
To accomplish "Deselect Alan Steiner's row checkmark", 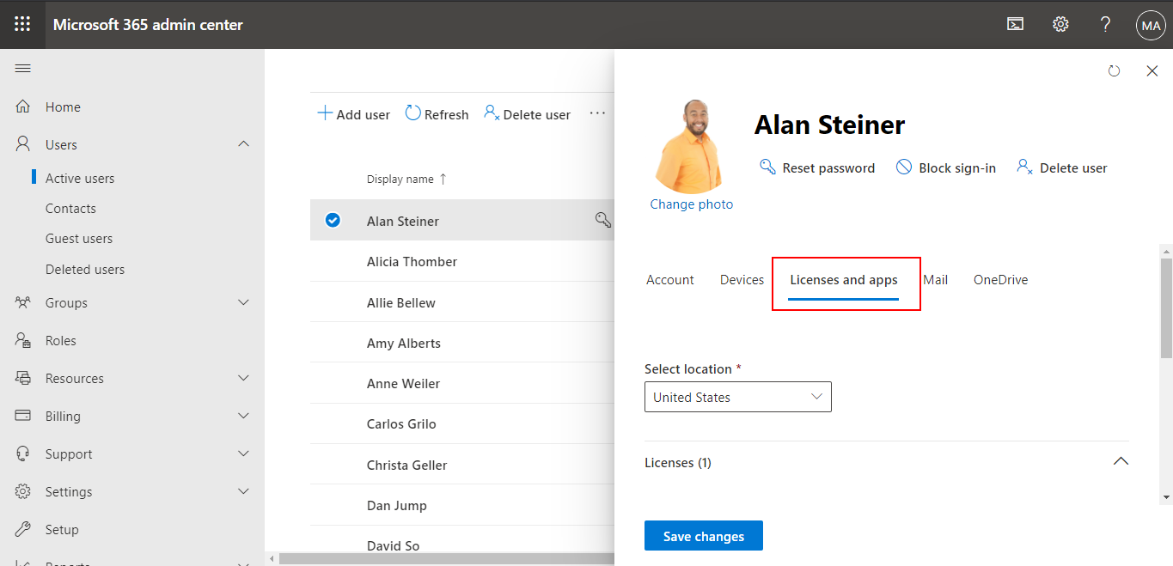I will pyautogui.click(x=333, y=220).
